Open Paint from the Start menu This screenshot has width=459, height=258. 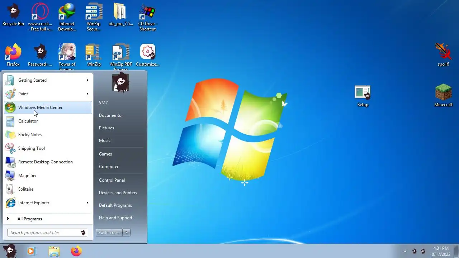[x=48, y=94]
